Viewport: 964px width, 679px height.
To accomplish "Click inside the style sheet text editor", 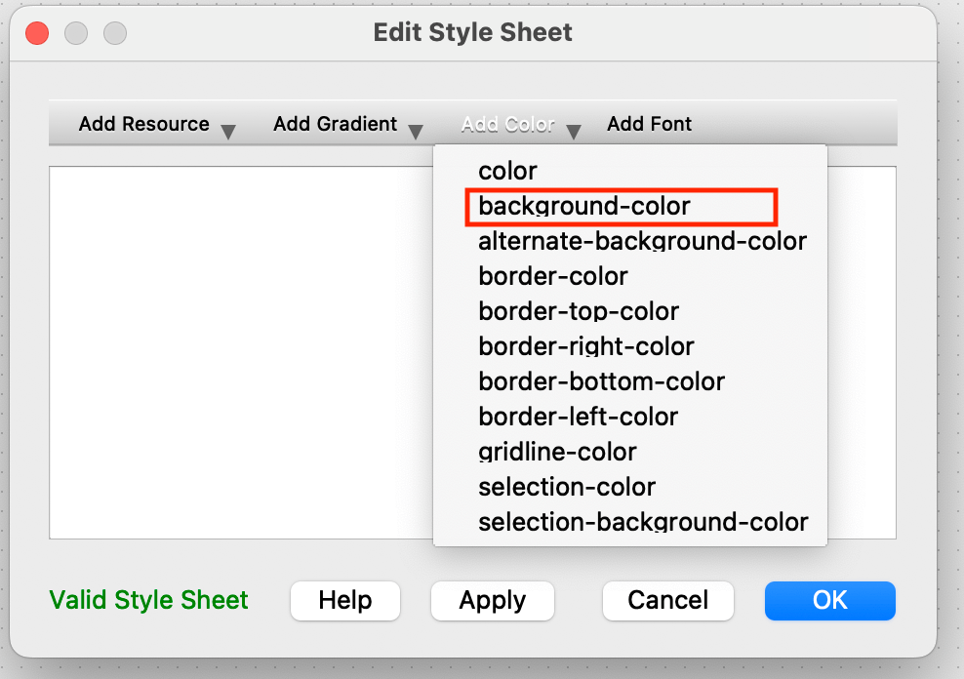I will click(241, 352).
